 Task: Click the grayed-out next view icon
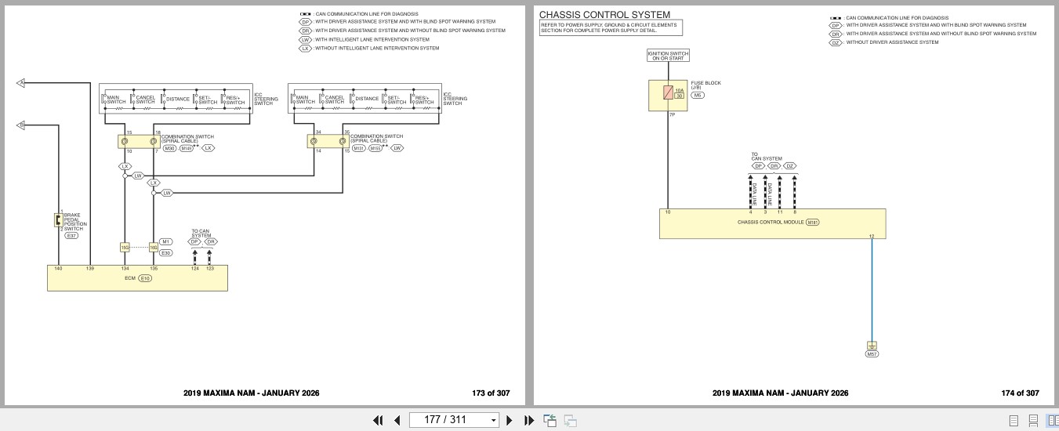tap(570, 420)
